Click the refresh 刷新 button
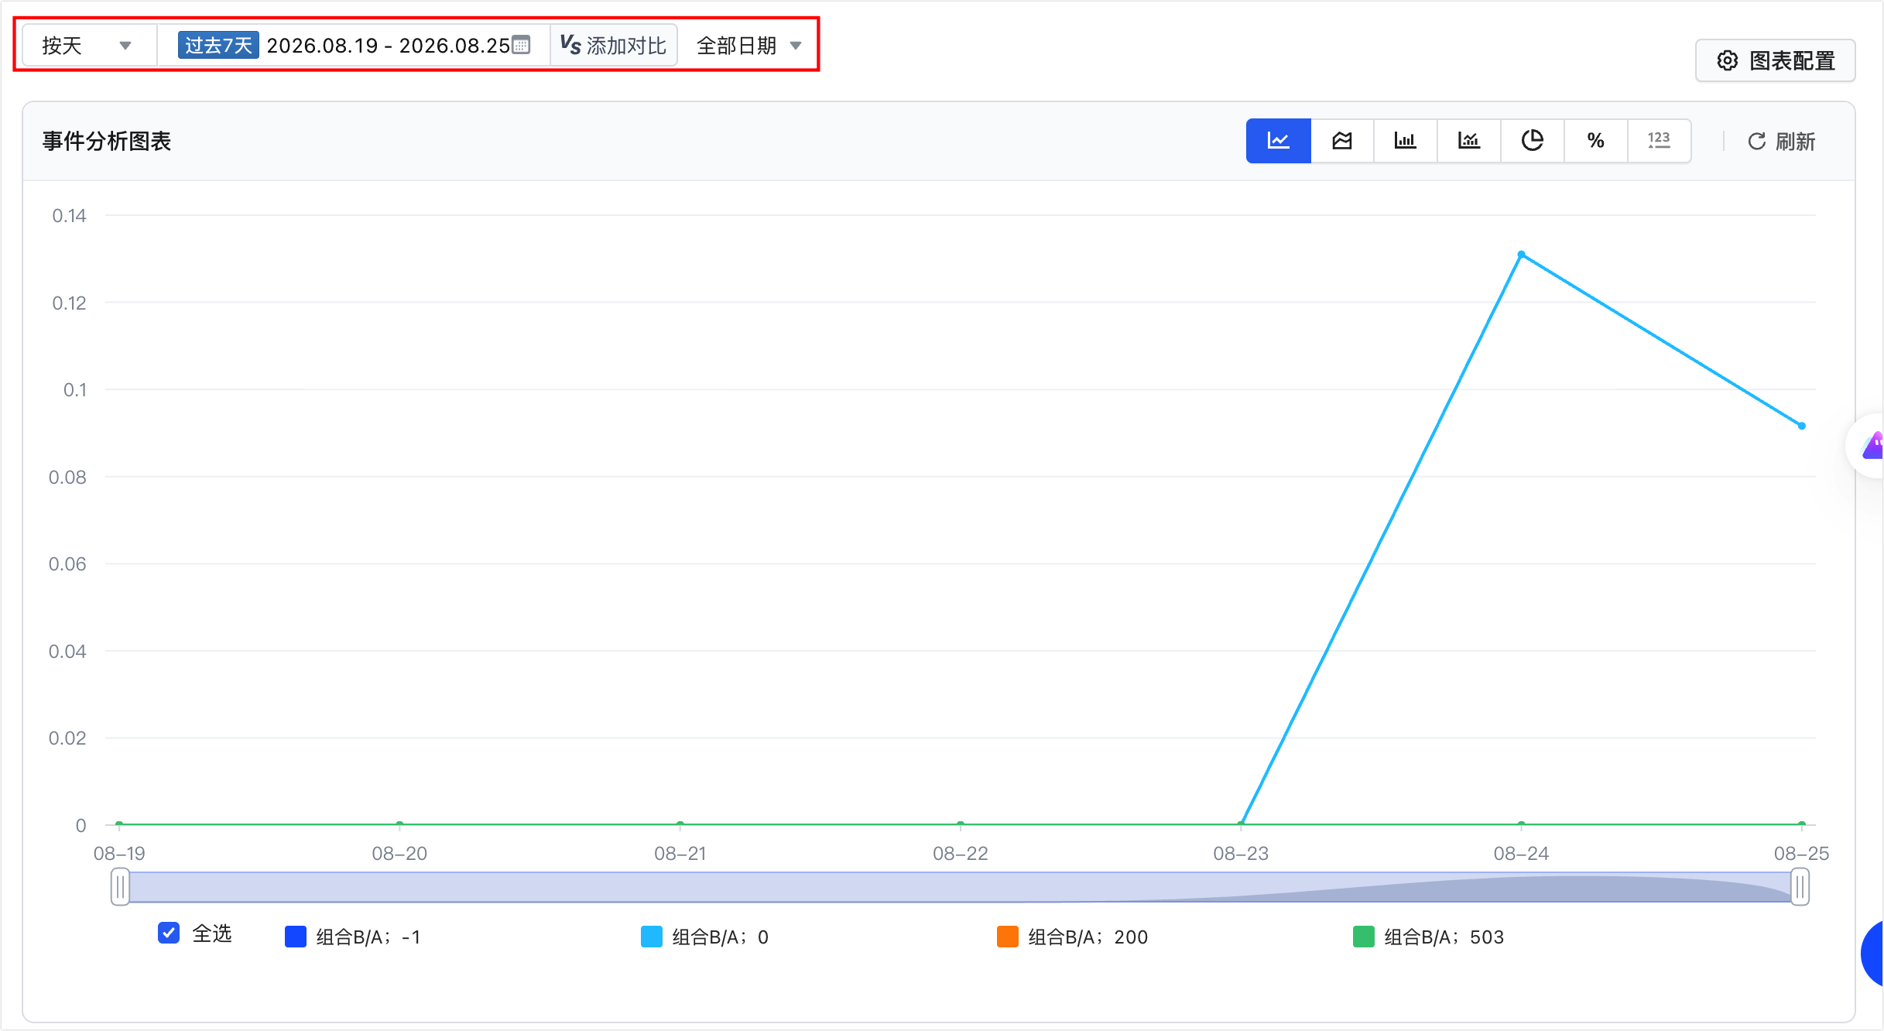Image resolution: width=1884 pixels, height=1031 pixels. point(1782,142)
